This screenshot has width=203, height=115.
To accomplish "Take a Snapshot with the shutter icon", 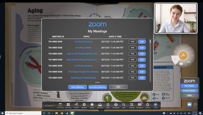I will [x=84, y=106].
